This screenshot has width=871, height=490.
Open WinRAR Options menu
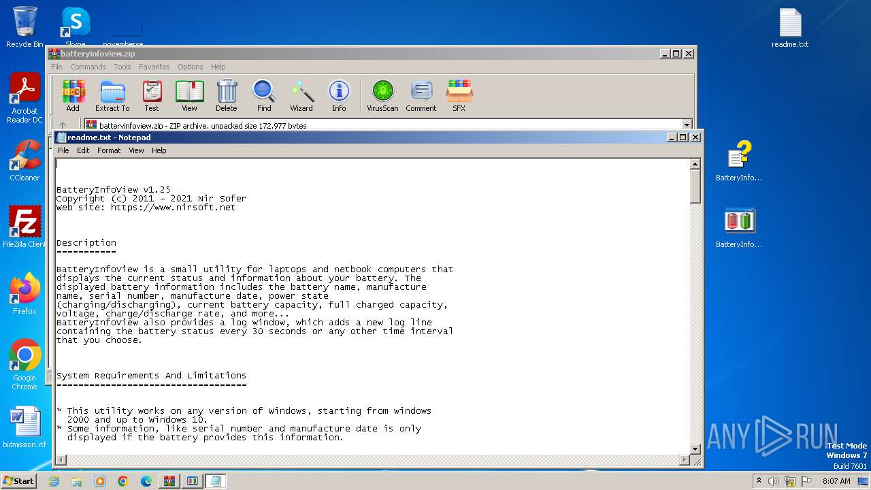click(x=191, y=67)
